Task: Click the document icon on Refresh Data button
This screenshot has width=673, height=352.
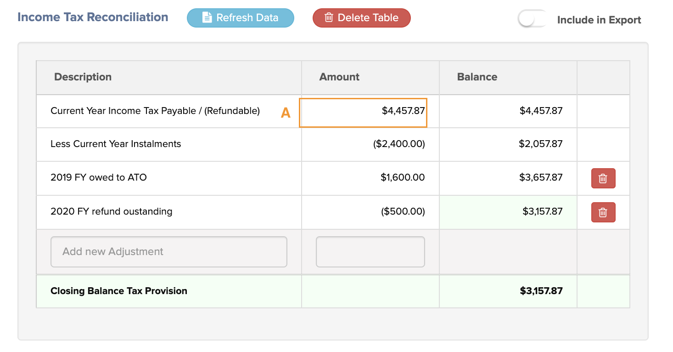Action: (x=208, y=17)
